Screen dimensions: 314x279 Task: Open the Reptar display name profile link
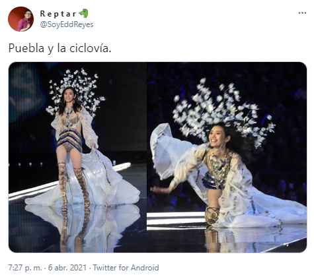click(58, 14)
